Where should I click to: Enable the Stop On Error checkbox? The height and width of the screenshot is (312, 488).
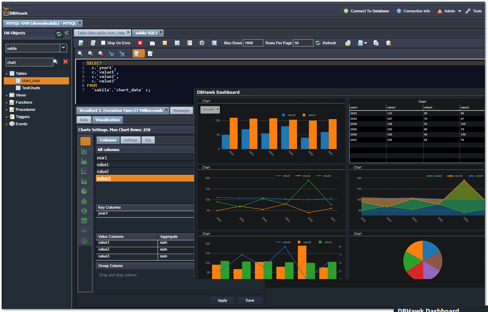pos(103,43)
